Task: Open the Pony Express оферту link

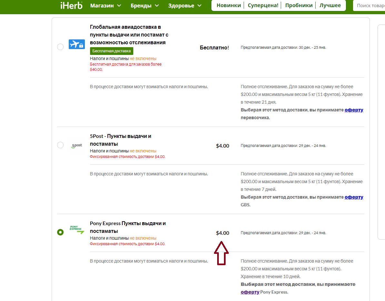Action: click(250, 292)
